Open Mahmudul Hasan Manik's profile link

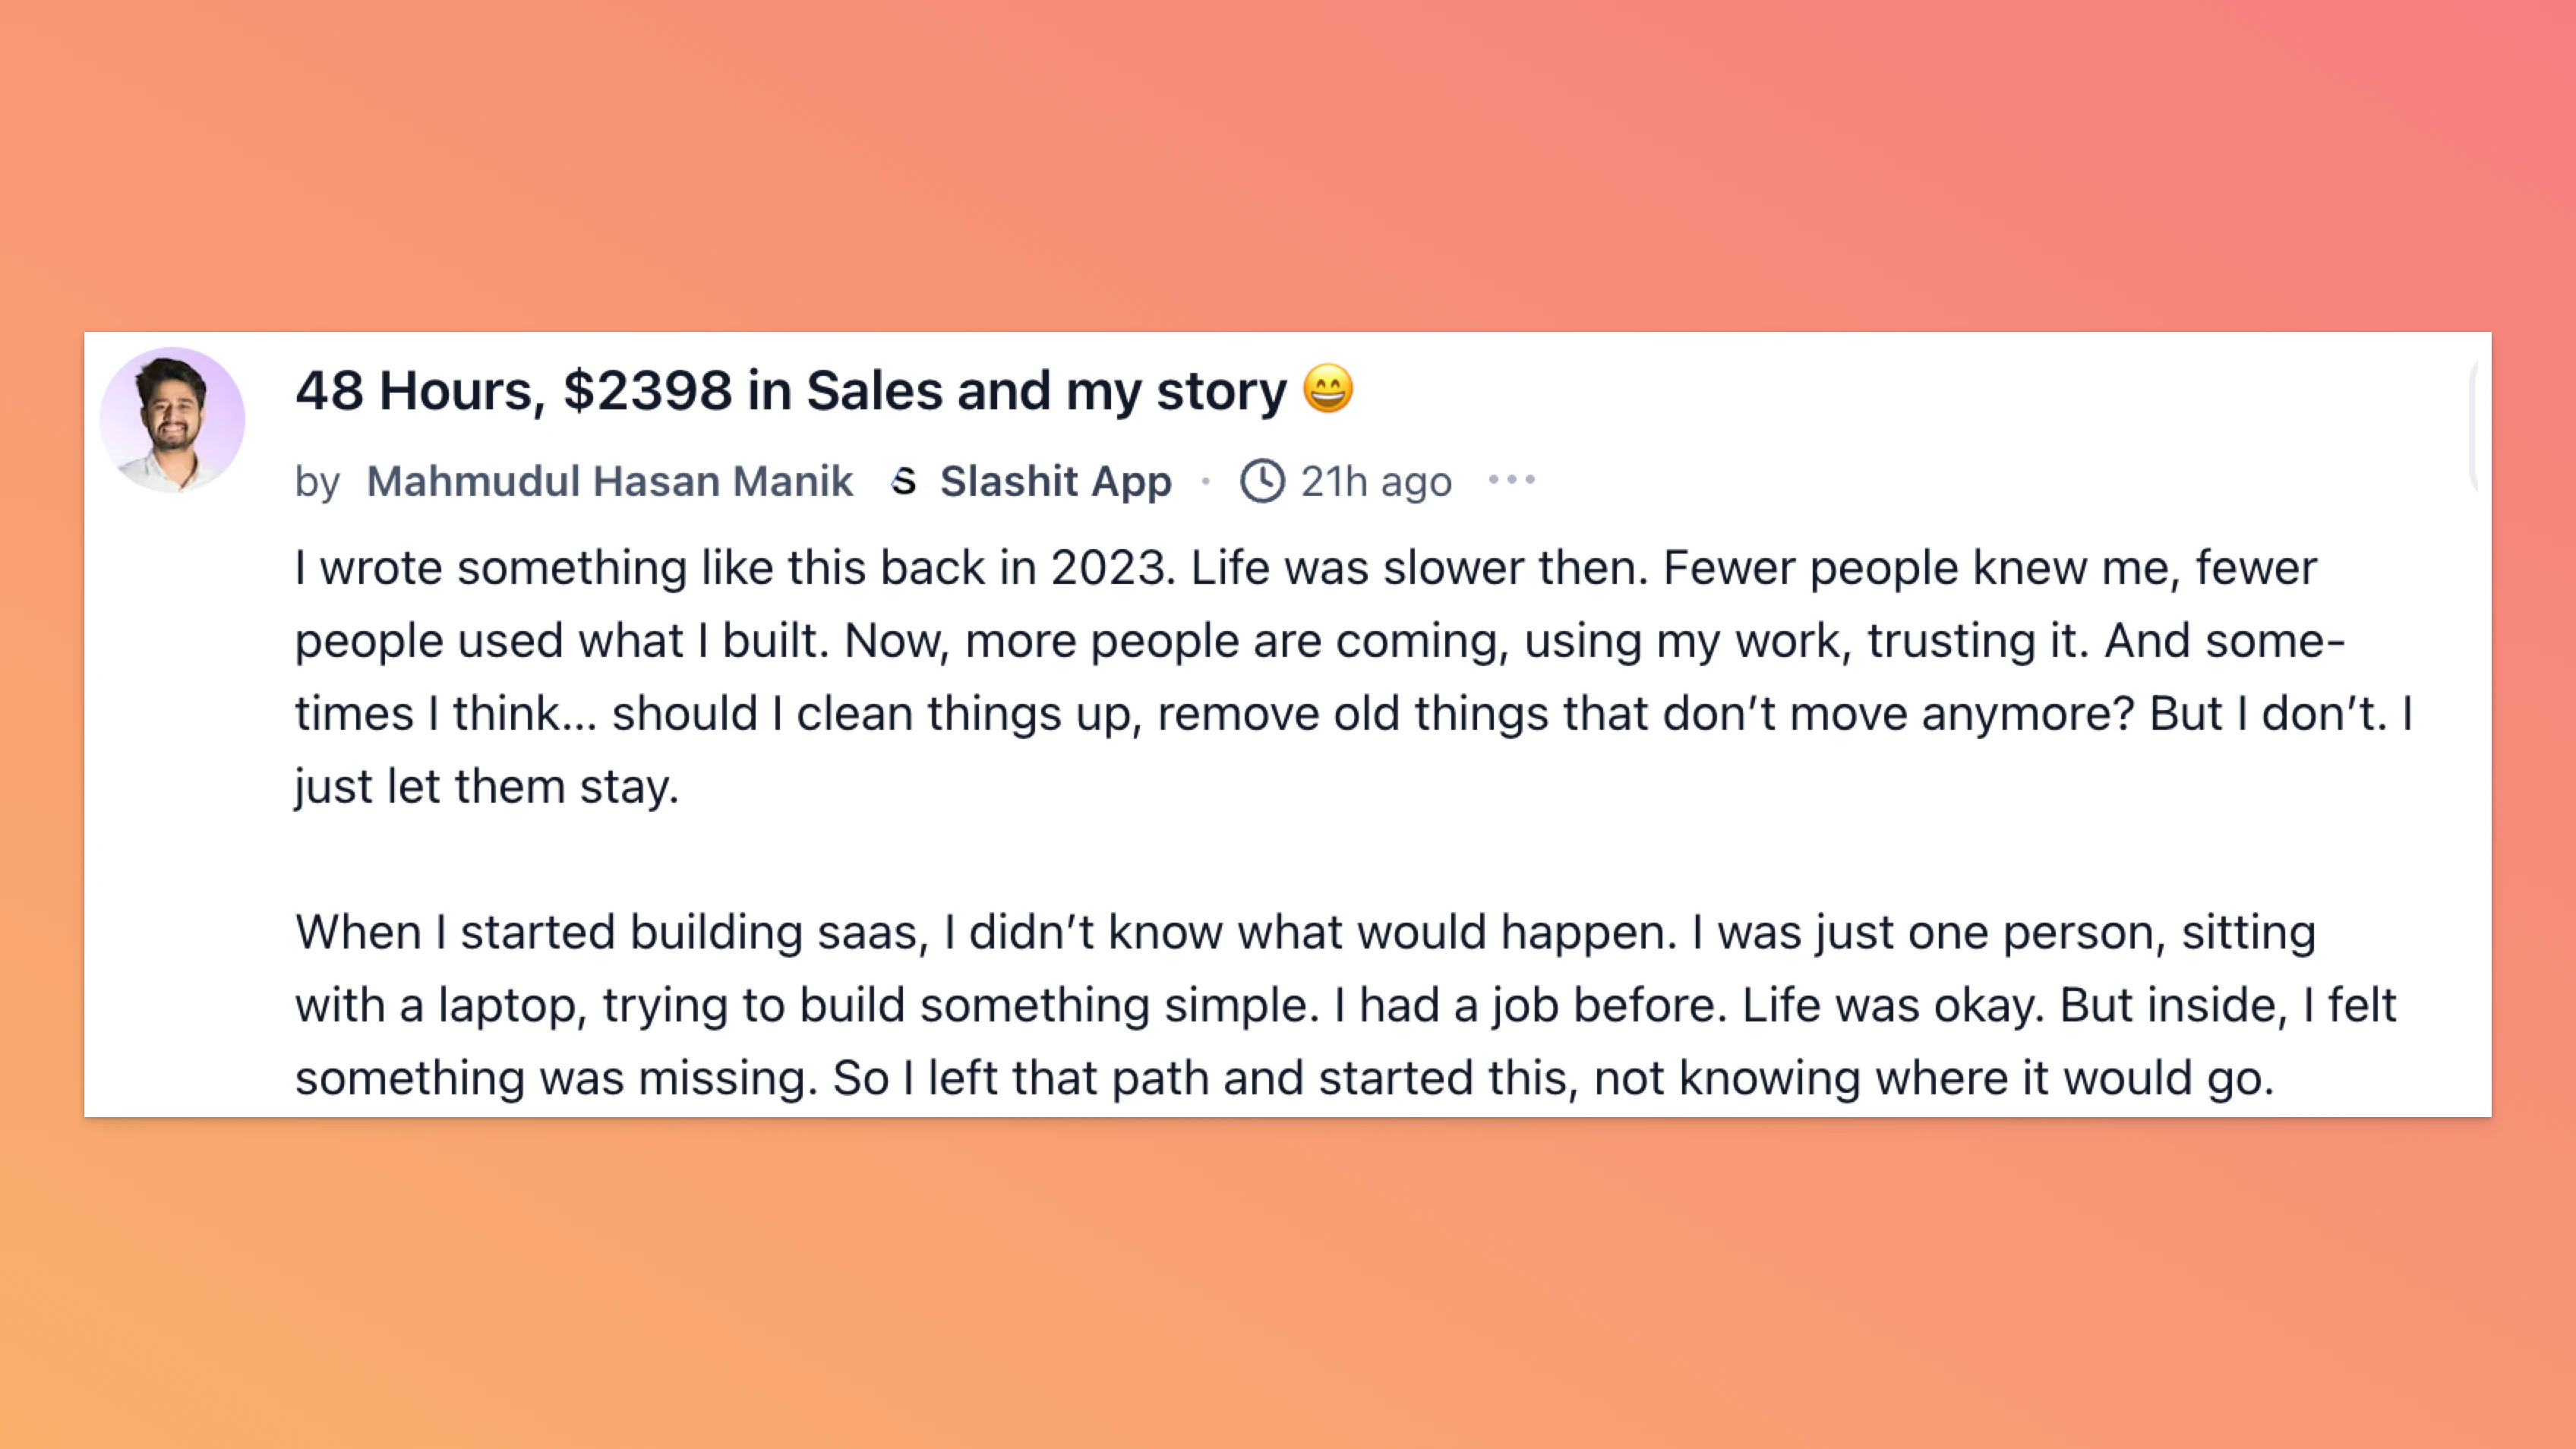[x=609, y=481]
